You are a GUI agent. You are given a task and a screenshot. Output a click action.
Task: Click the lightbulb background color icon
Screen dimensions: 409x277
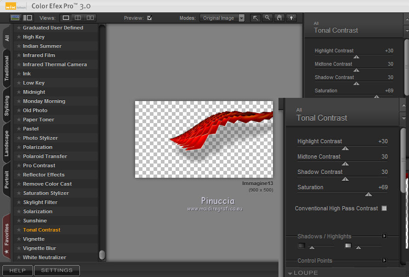(x=291, y=18)
